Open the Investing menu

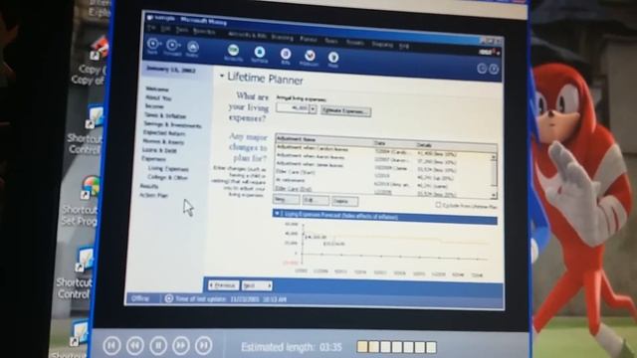coord(283,38)
